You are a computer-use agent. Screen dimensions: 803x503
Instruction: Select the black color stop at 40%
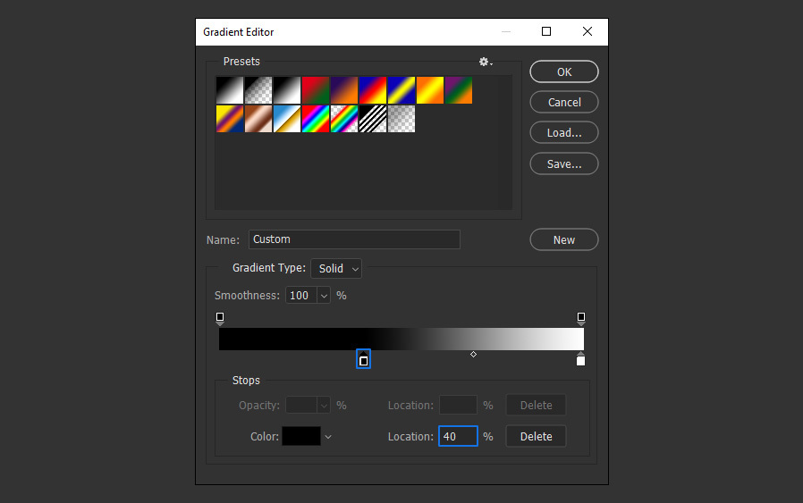coord(364,359)
